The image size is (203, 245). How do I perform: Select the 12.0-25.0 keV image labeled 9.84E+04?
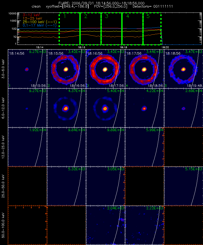[66, 147]
